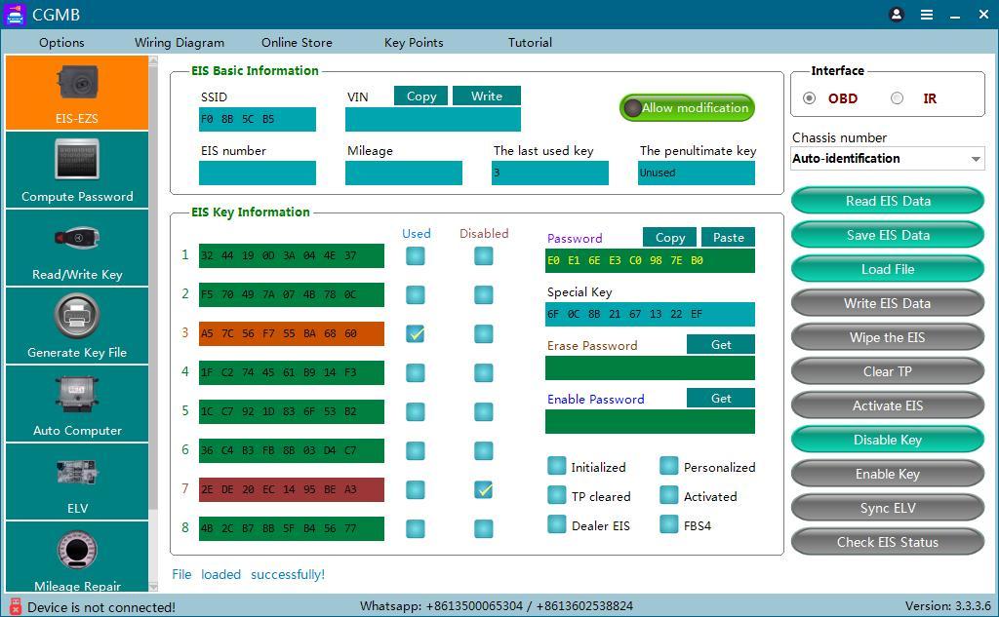Open the Mileage Repair module
This screenshot has height=617, width=999.
point(77,558)
